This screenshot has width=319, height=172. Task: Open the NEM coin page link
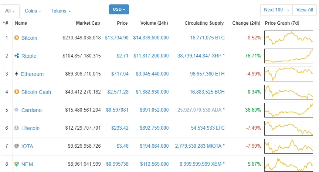pyautogui.click(x=27, y=164)
